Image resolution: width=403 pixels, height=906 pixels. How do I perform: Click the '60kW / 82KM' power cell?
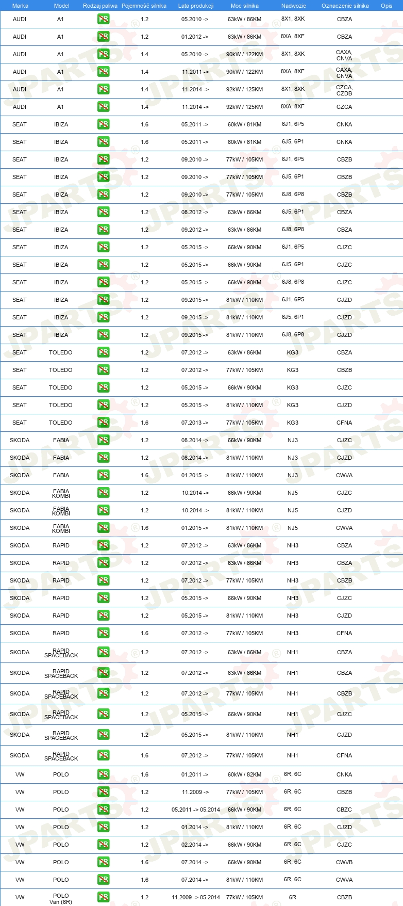coord(244,774)
